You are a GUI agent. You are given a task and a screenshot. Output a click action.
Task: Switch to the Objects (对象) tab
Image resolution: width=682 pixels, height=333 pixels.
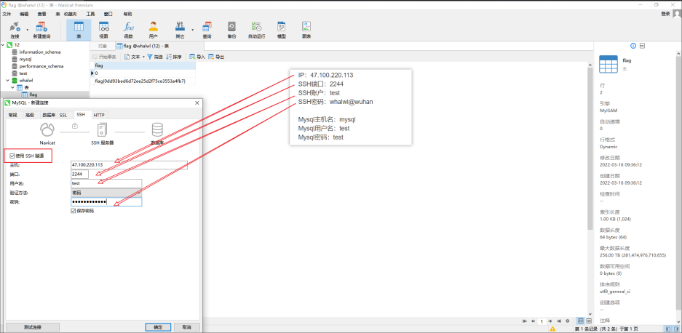[102, 46]
